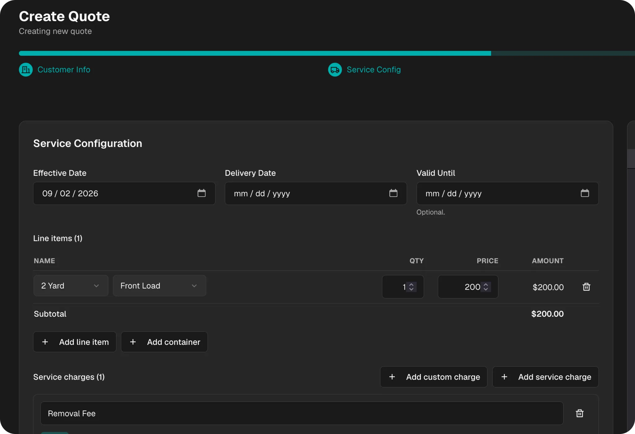Click the quote progress bar

pos(327,53)
